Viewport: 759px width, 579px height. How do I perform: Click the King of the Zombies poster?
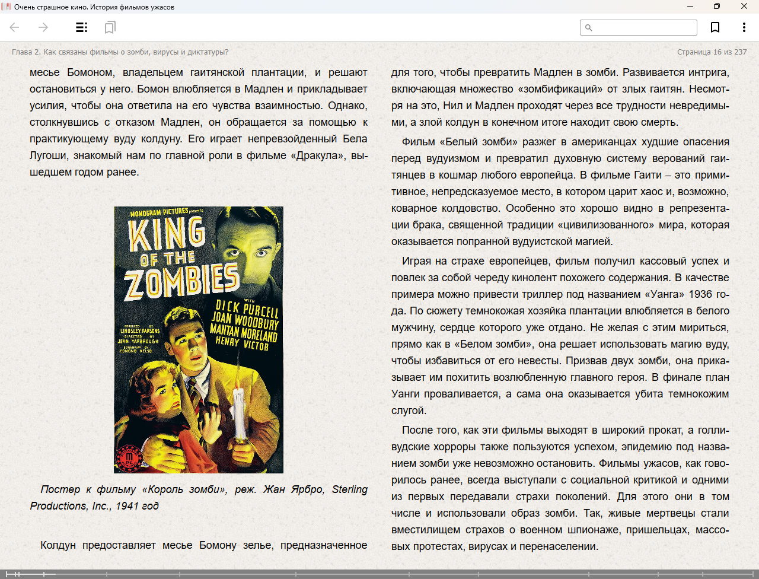point(199,339)
